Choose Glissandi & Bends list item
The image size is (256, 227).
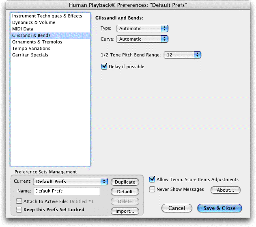50,35
